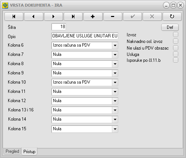Click the Def button
186x158 pixels.
point(170,27)
